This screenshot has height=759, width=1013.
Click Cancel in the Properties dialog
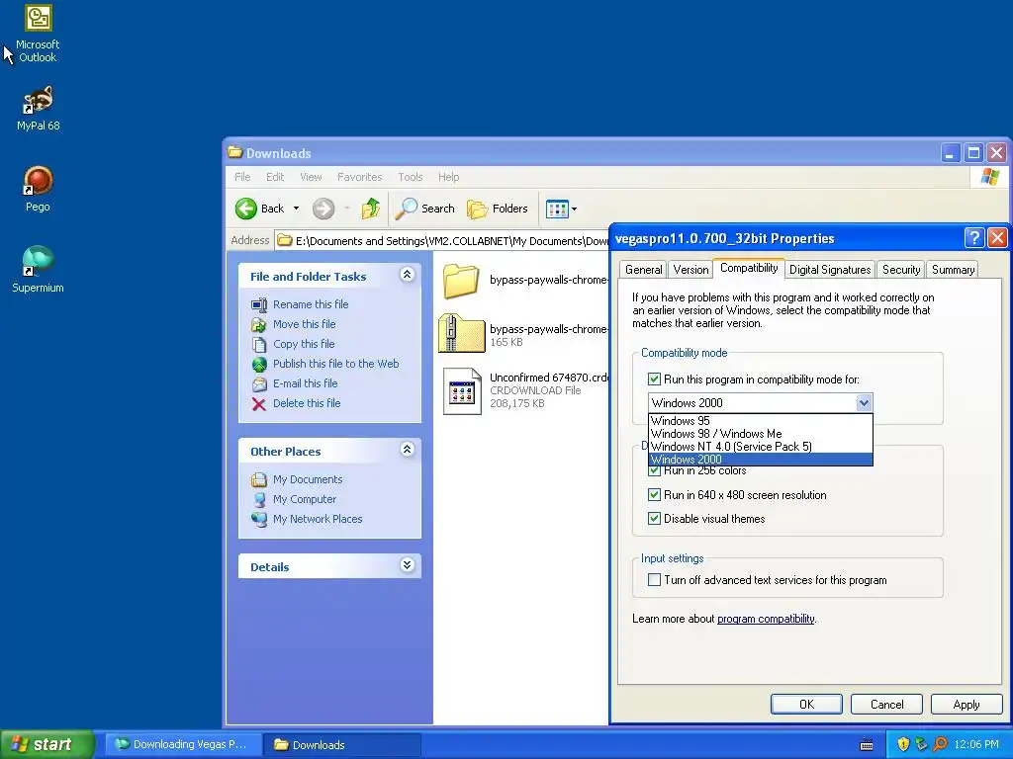coord(886,704)
